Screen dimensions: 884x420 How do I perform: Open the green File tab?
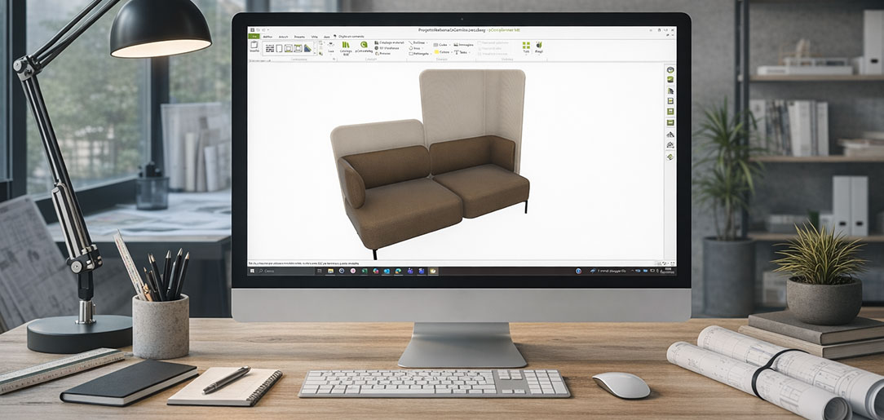click(x=254, y=37)
